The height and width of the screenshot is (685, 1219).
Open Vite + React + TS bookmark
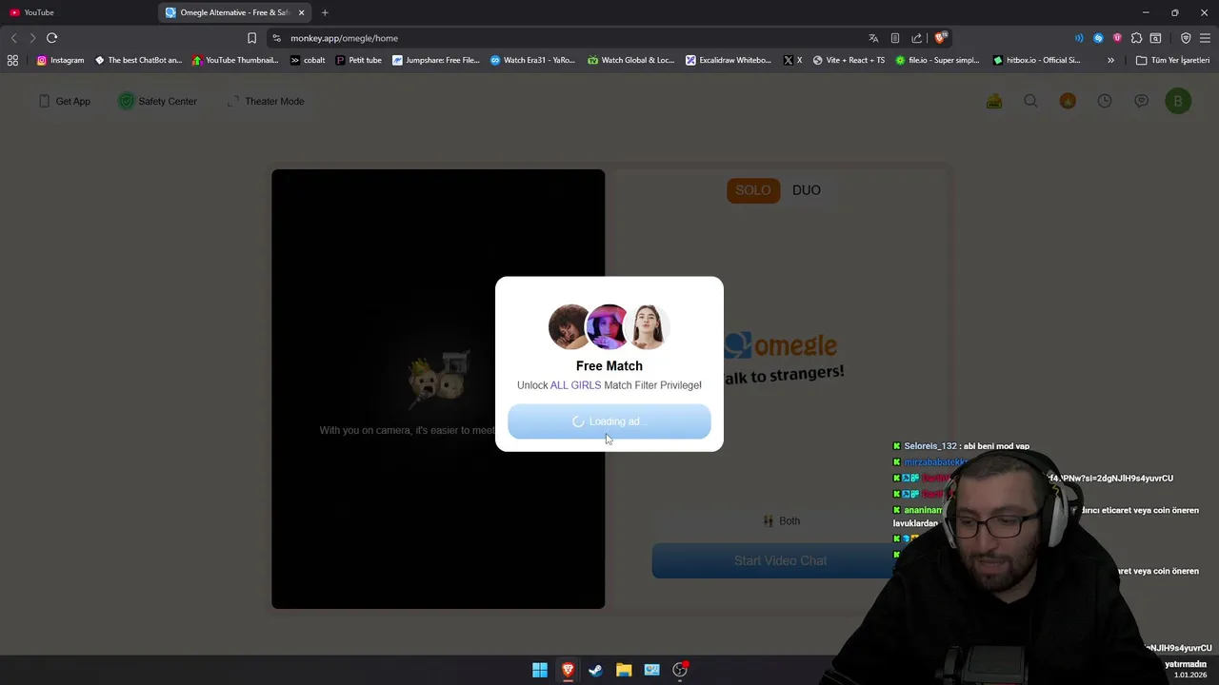point(849,60)
